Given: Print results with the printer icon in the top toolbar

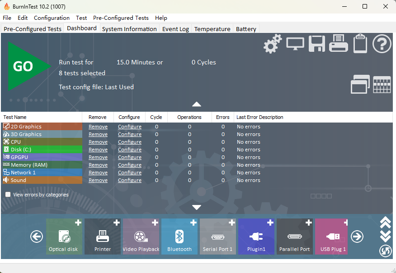Looking at the screenshot, I should (x=339, y=43).
